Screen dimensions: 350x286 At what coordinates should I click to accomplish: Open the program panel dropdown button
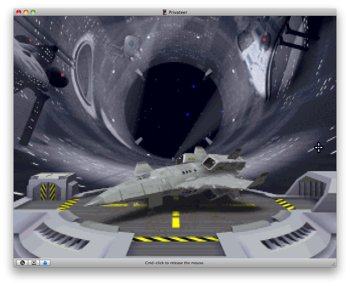(x=34, y=263)
